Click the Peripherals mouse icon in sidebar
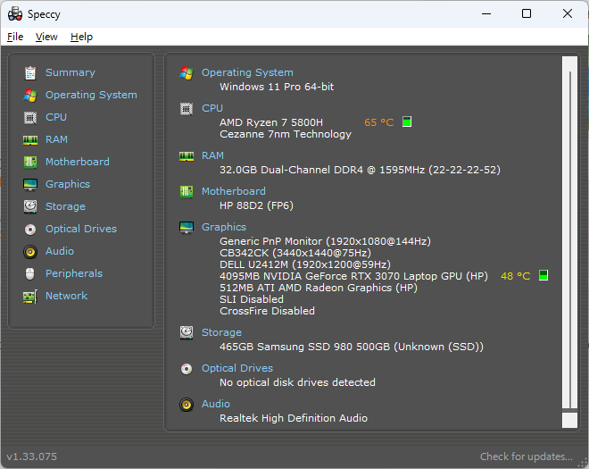This screenshot has width=589, height=469. click(30, 273)
